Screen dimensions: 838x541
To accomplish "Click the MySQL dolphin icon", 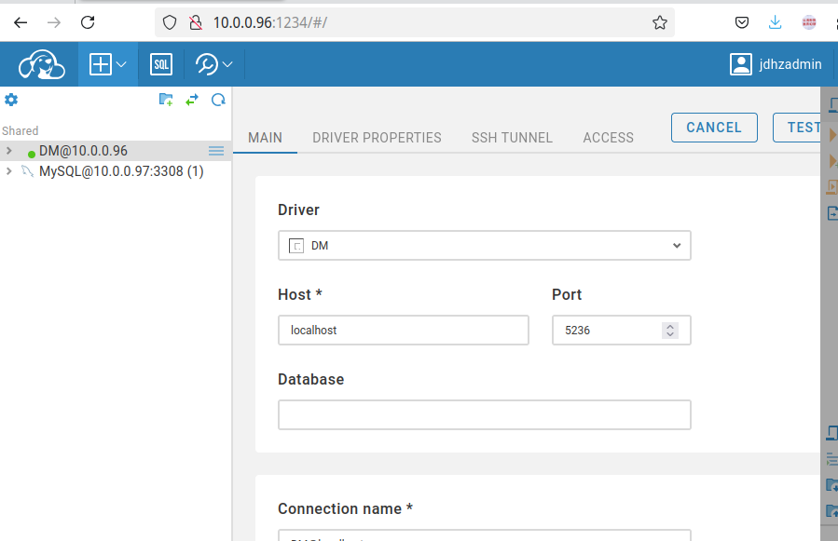I will pyautogui.click(x=27, y=171).
